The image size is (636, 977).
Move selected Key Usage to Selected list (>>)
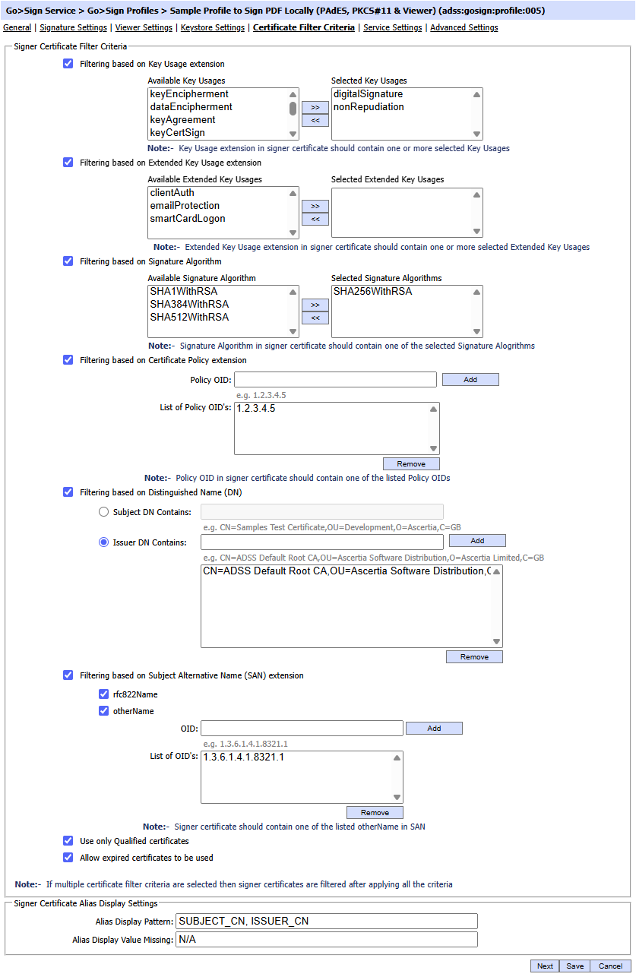315,108
